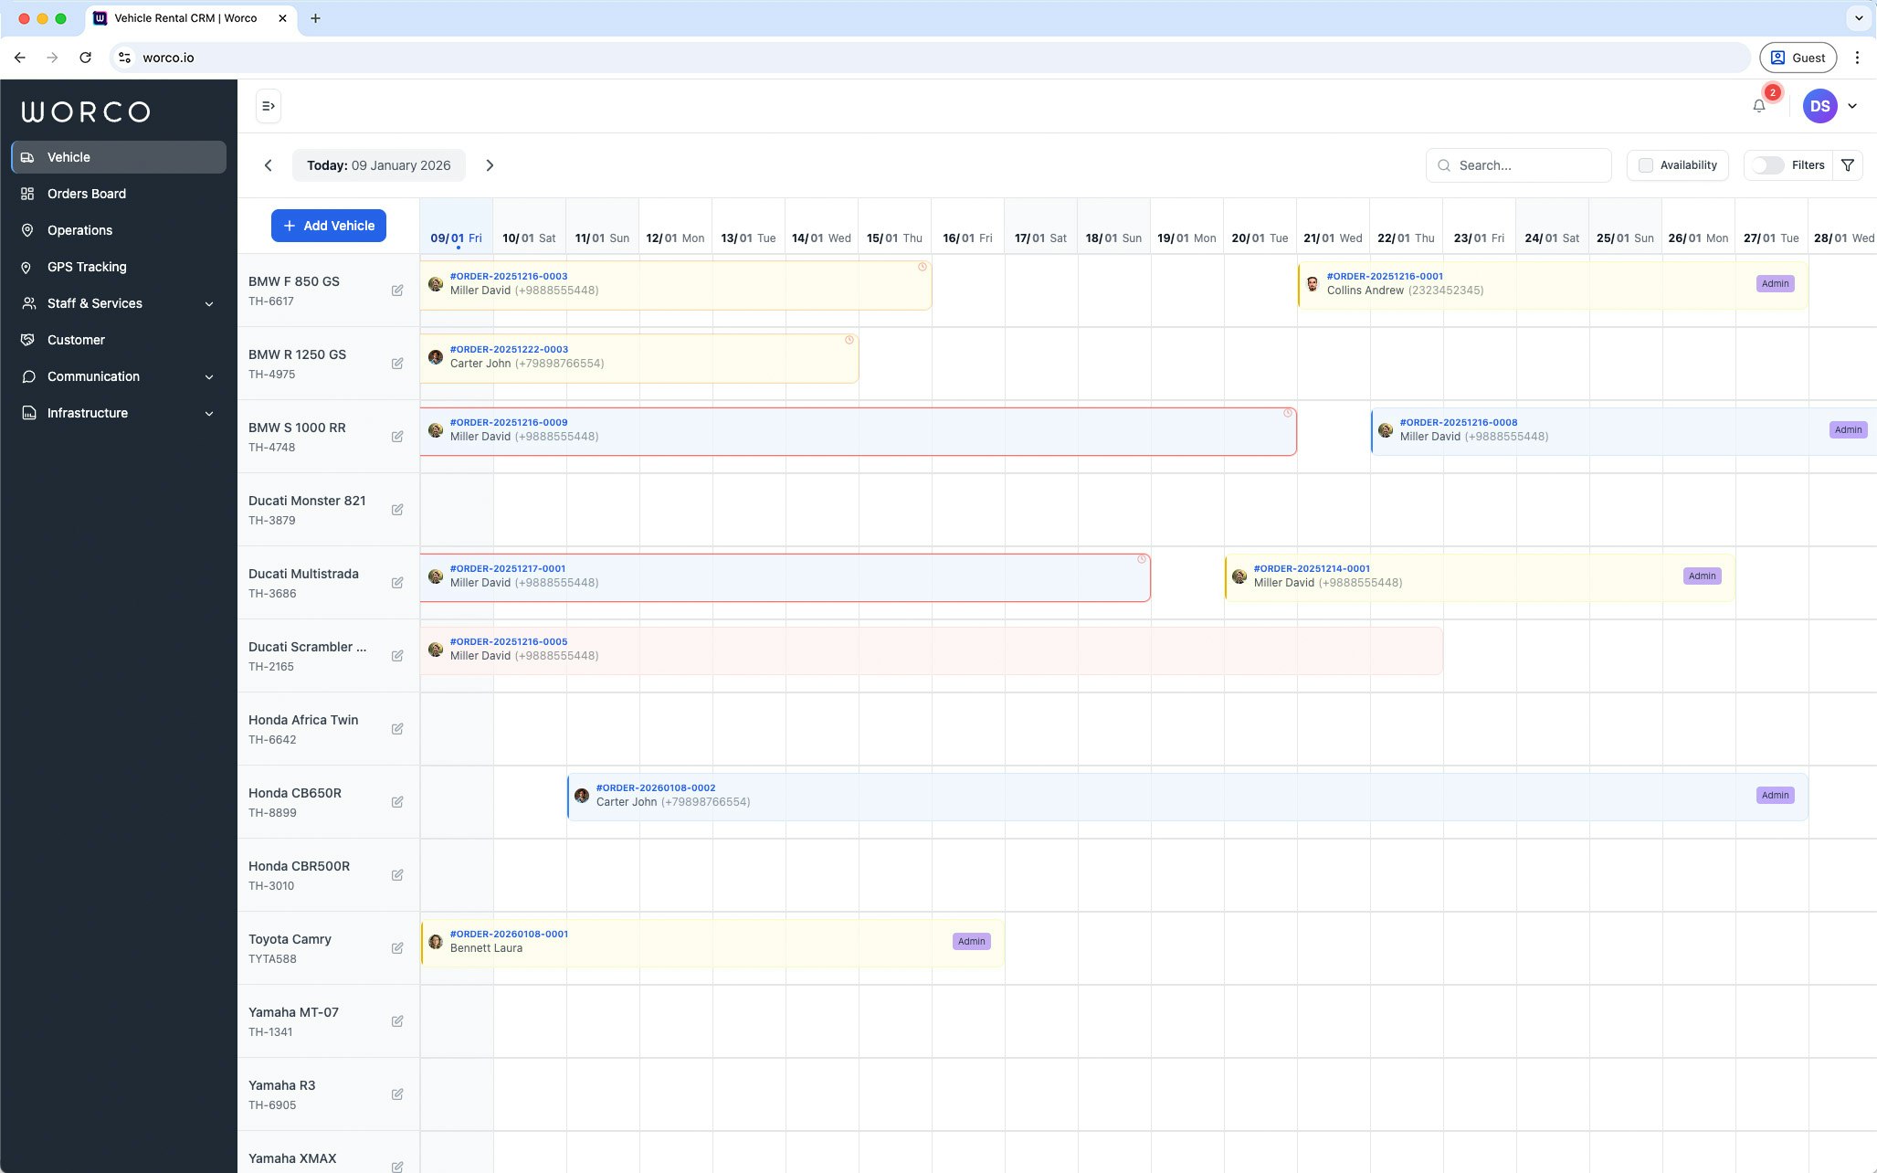Collapse the sidebar with the menu toggle
The width and height of the screenshot is (1877, 1173).
(x=268, y=105)
